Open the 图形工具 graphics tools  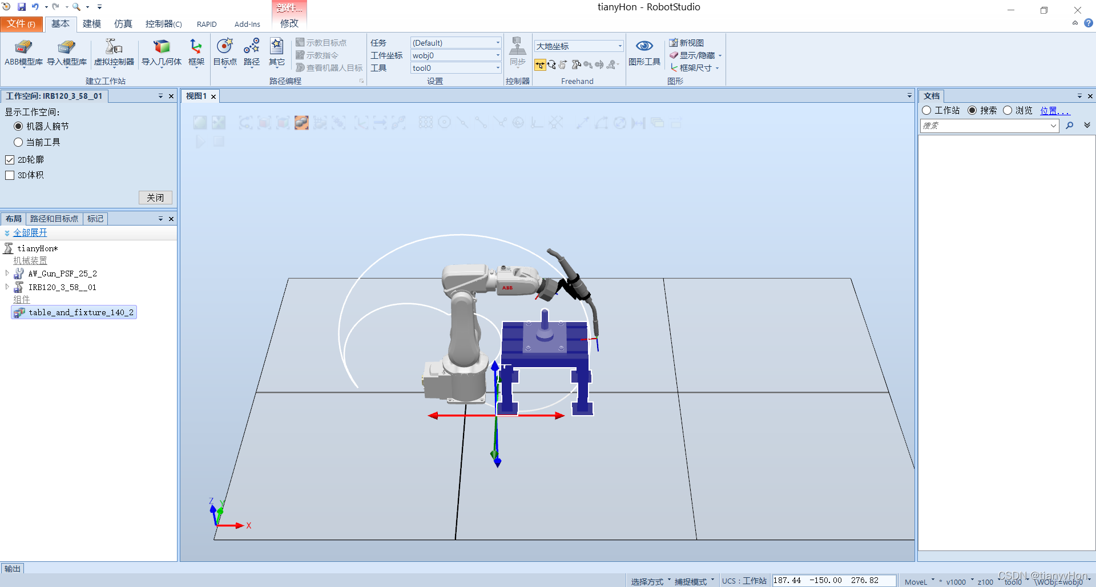coord(644,53)
